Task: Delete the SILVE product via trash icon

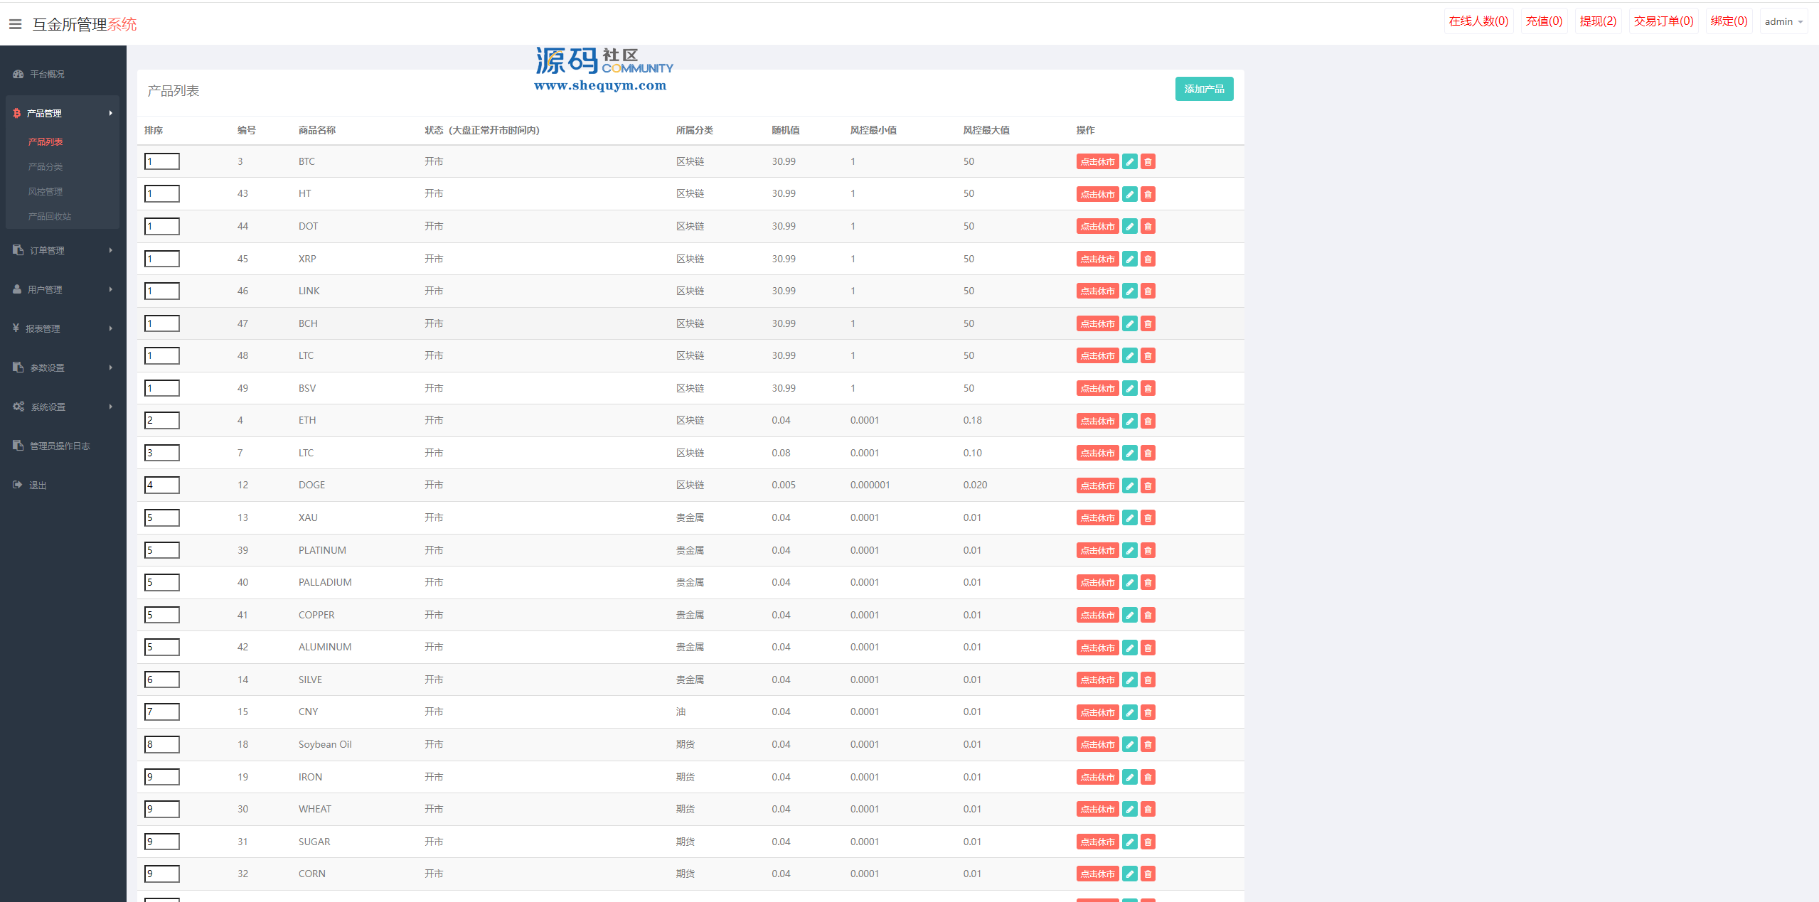Action: click(1148, 680)
